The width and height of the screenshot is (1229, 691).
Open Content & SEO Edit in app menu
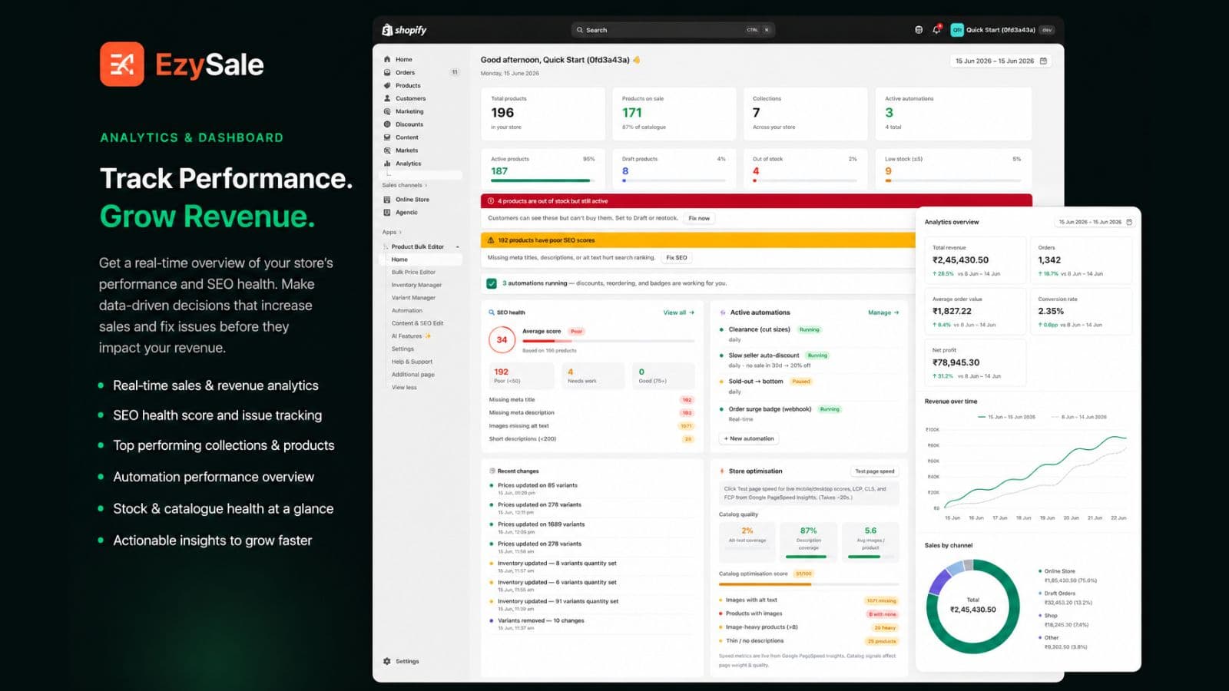[417, 323]
